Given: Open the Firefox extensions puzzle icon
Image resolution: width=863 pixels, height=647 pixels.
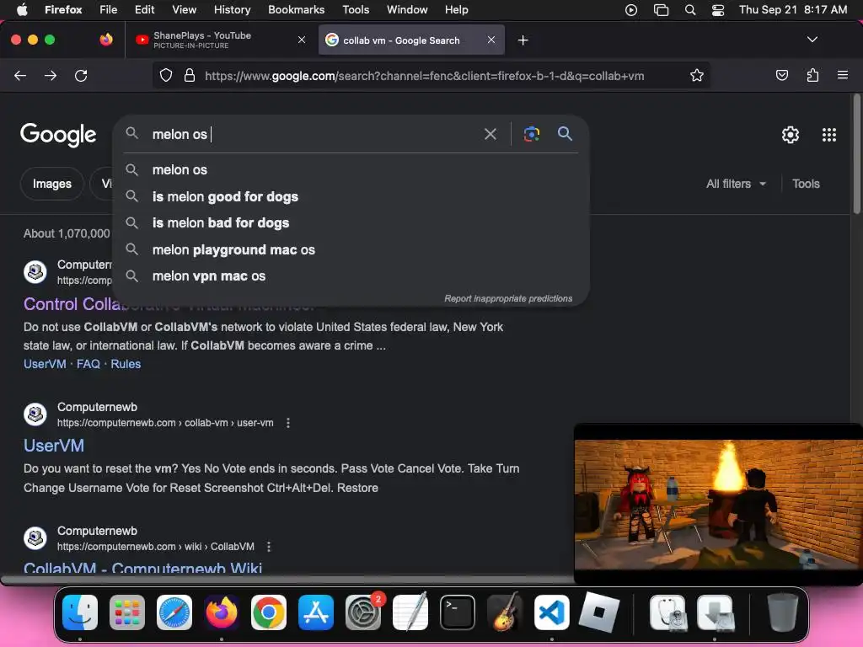Looking at the screenshot, I should tap(812, 75).
